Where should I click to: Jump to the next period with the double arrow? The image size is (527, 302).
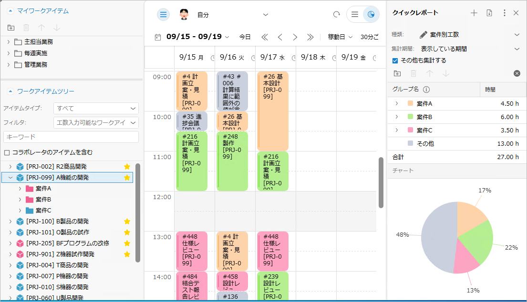(x=310, y=37)
